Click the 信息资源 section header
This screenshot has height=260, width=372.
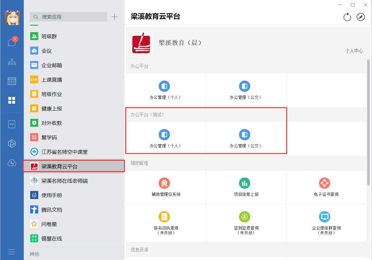tap(139, 250)
